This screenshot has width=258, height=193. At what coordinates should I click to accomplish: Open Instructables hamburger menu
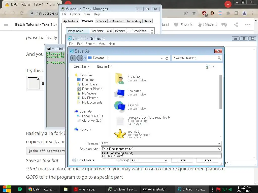point(6,24)
